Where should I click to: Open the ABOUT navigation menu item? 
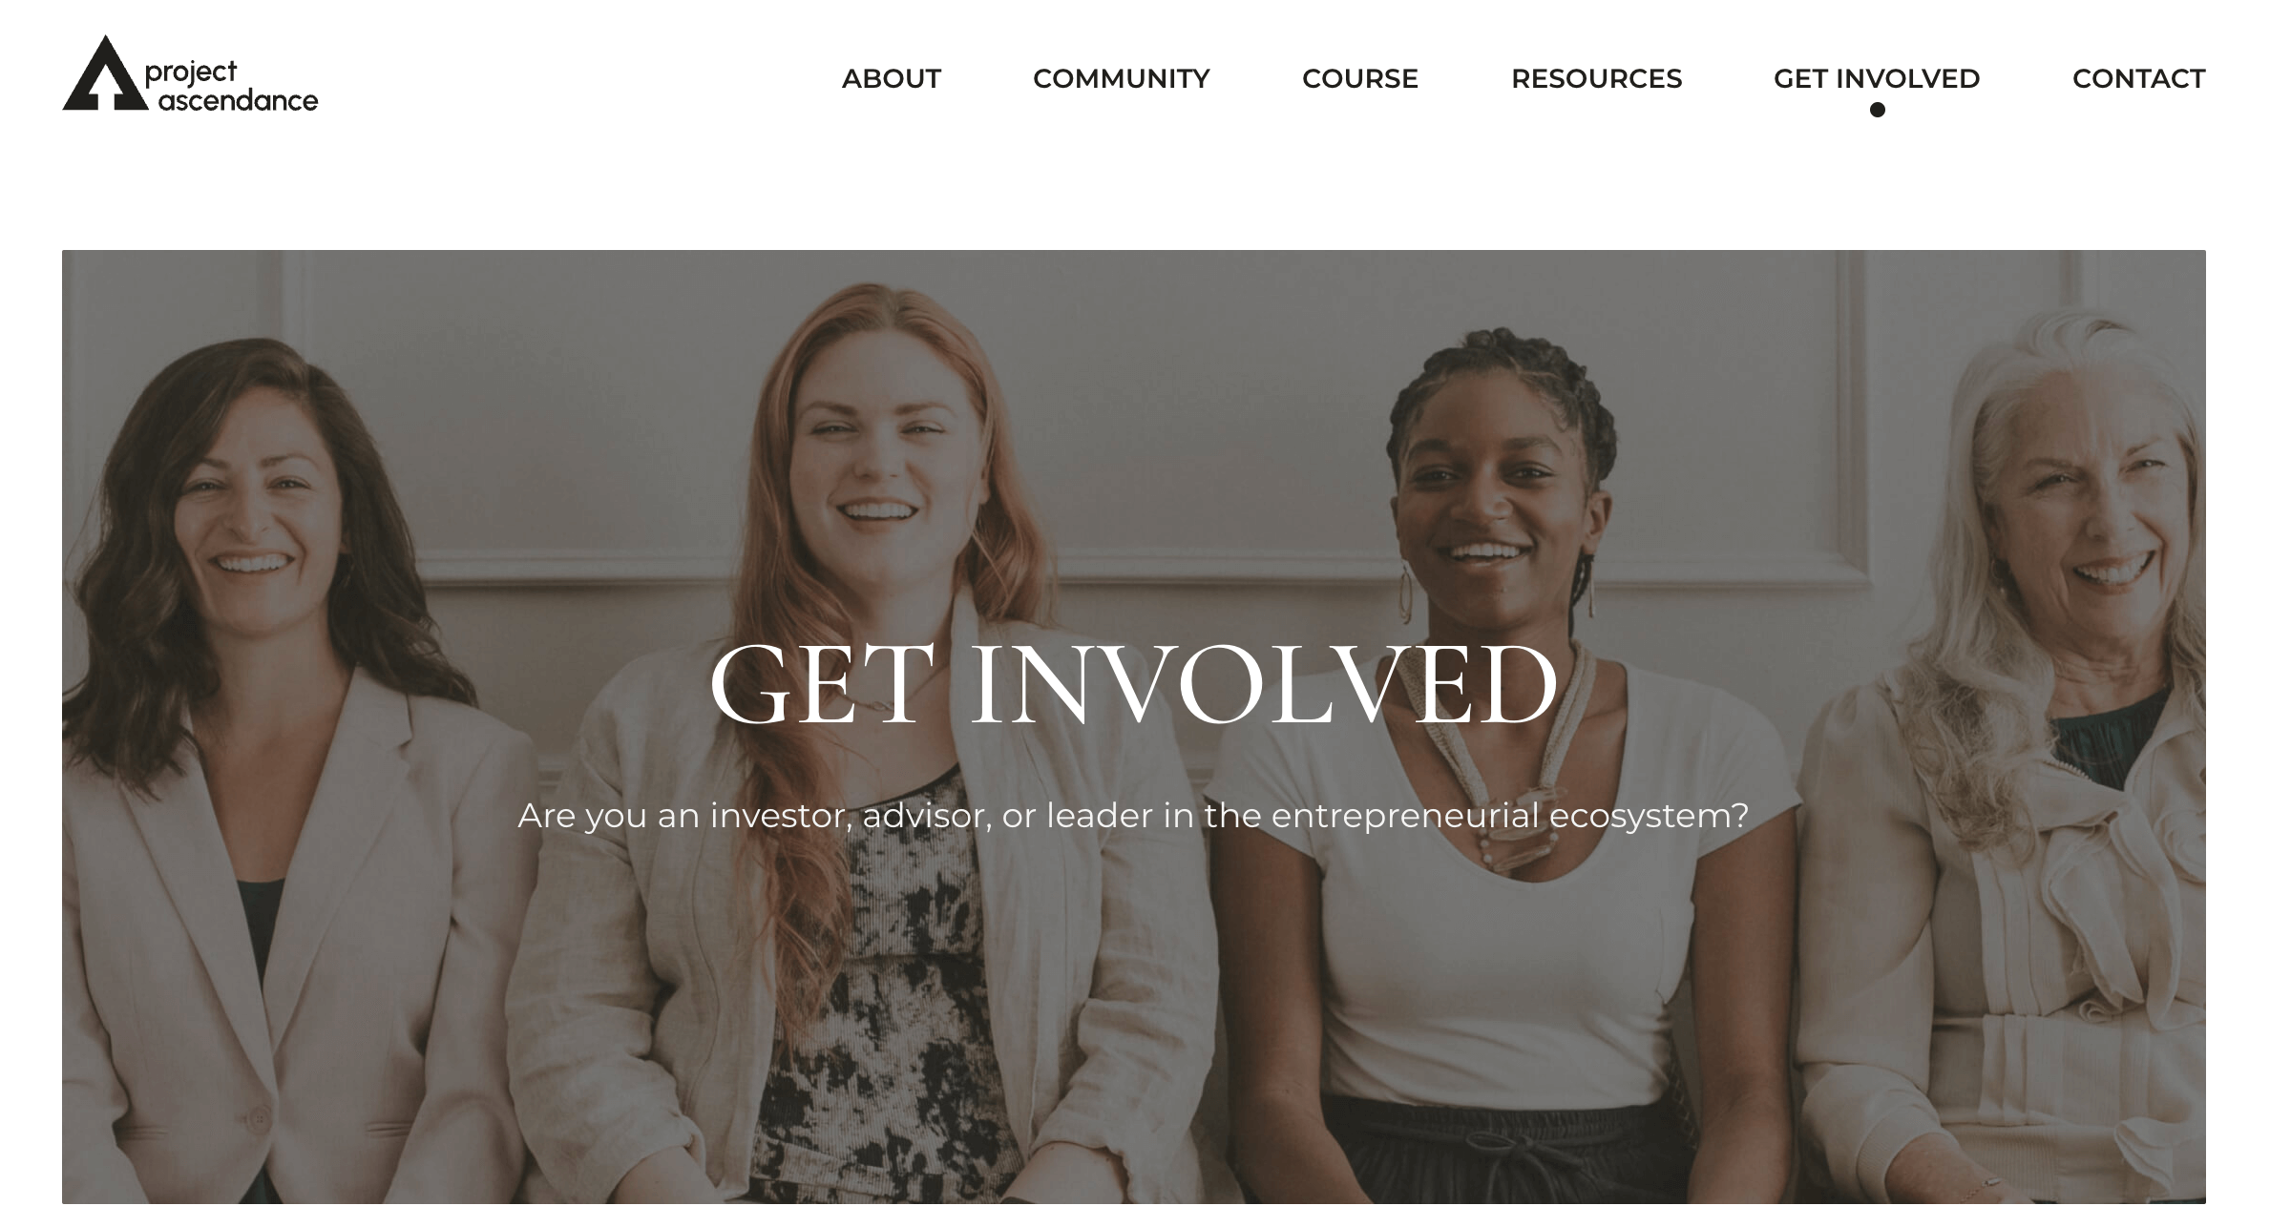[891, 78]
